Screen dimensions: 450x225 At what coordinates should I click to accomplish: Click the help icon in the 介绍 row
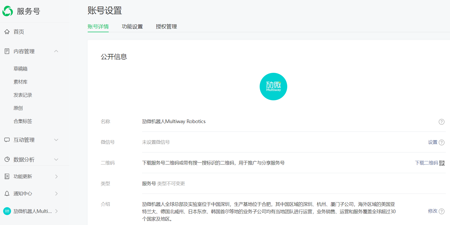pos(442,211)
